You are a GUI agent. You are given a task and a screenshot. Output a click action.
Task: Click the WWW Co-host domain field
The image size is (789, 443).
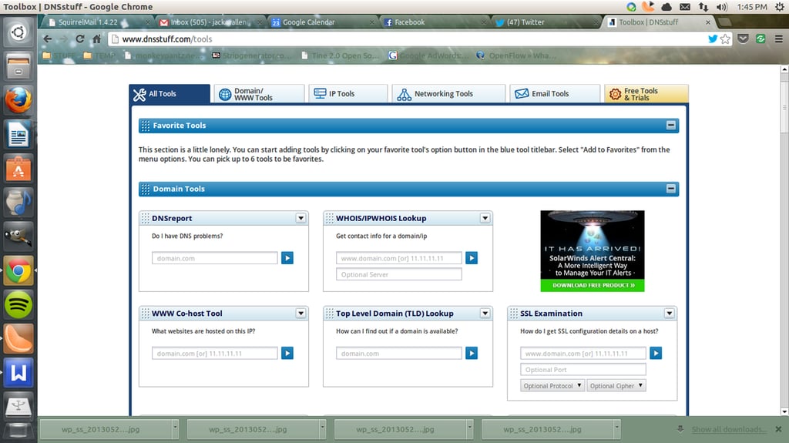[x=215, y=354]
